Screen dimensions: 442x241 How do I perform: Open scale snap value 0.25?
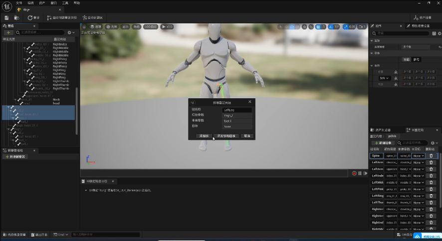point(352,27)
